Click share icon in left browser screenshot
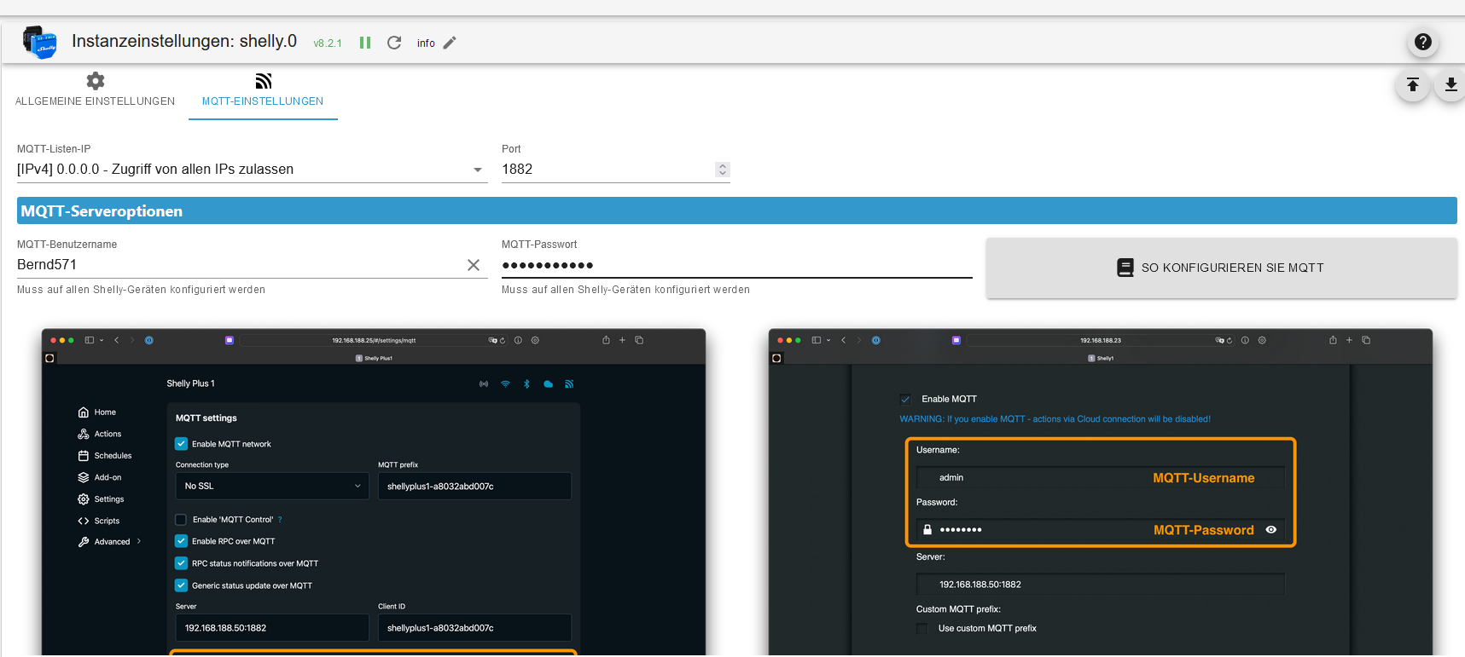Viewport: 1465px width, 657px height. coord(606,340)
